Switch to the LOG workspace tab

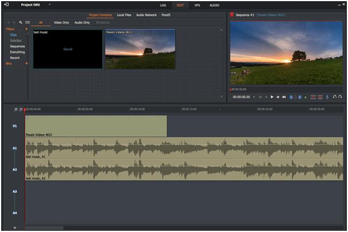(x=163, y=5)
